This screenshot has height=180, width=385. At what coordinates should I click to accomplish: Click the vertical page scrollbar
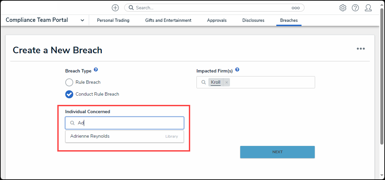[x=382, y=76]
